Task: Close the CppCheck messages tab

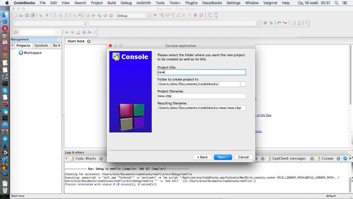Action: click(312, 159)
